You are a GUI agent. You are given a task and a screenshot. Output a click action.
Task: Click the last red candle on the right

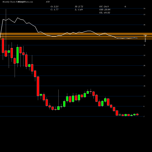coord(137,114)
